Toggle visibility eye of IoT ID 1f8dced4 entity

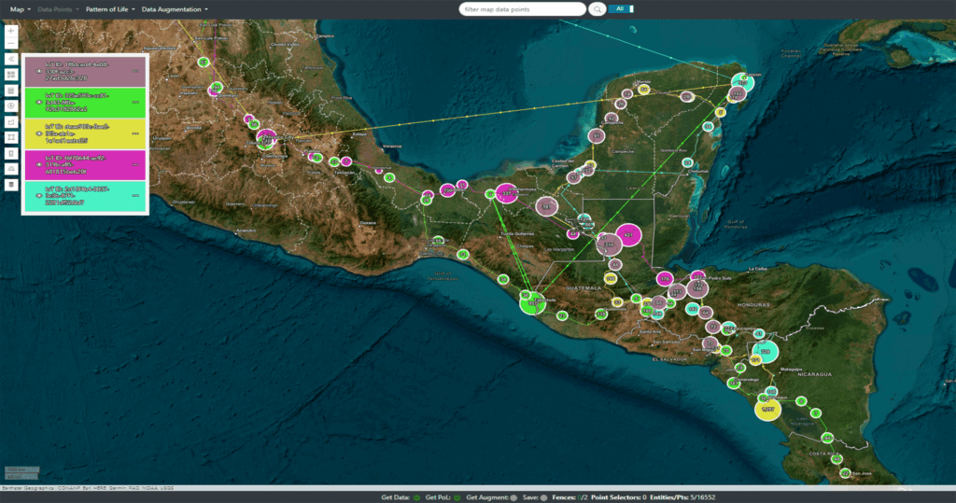(39, 71)
